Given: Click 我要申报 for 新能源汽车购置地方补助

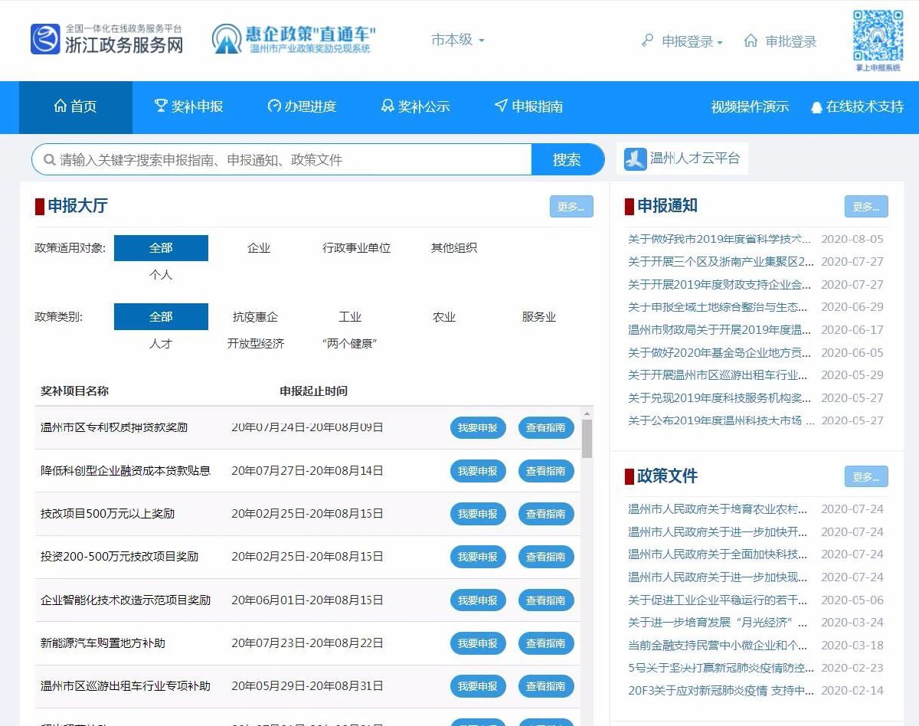Looking at the screenshot, I should click(x=478, y=643).
